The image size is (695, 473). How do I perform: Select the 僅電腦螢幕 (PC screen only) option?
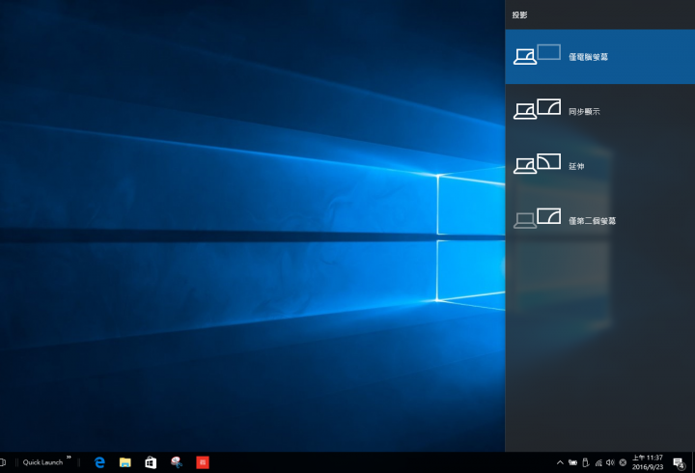tap(600, 57)
